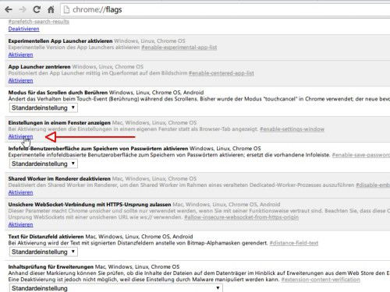Image resolution: width=390 pixels, height=292 pixels.
Task: Click #enable-save-password anchor link
Action: coord(361,155)
